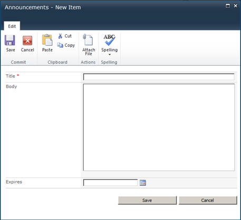Switch to the Edit ribbon tab
The height and width of the screenshot is (220, 241).
(x=12, y=26)
